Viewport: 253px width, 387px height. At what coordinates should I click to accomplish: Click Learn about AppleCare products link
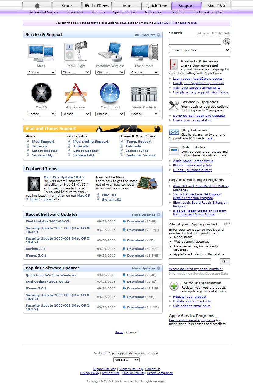tap(198, 79)
